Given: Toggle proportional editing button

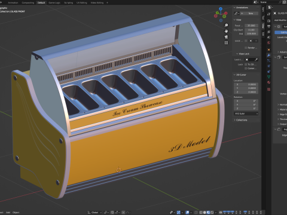Looking at the screenshot, I should (123, 213).
